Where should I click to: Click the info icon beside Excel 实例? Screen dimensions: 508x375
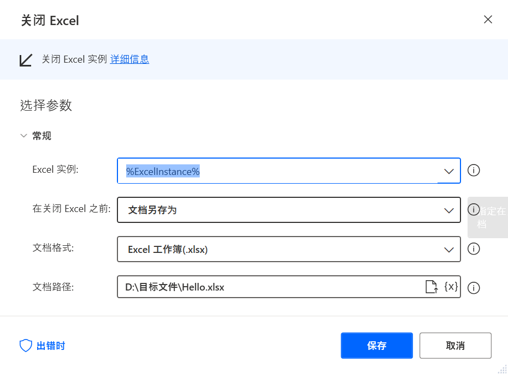coord(474,171)
